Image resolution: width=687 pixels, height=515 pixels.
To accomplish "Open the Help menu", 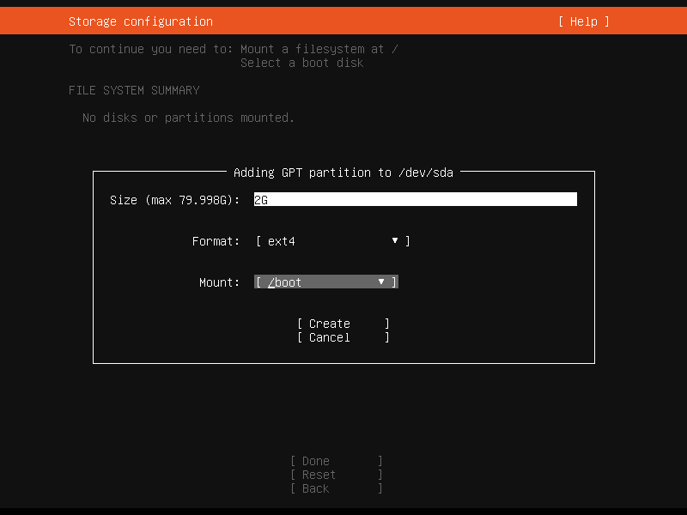I will pyautogui.click(x=584, y=21).
